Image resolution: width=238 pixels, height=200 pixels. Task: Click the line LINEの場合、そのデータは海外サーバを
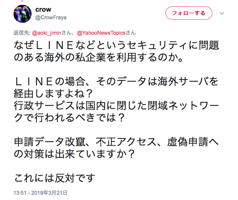coord(116,82)
